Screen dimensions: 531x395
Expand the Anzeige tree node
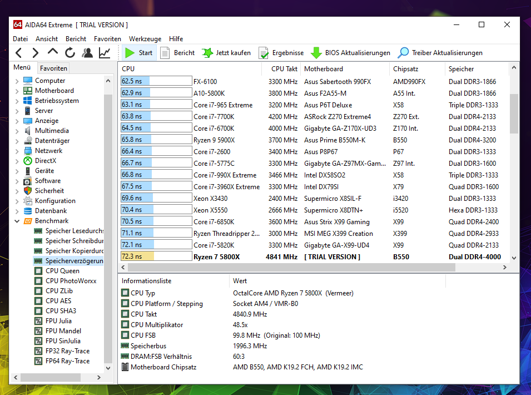pyautogui.click(x=17, y=121)
